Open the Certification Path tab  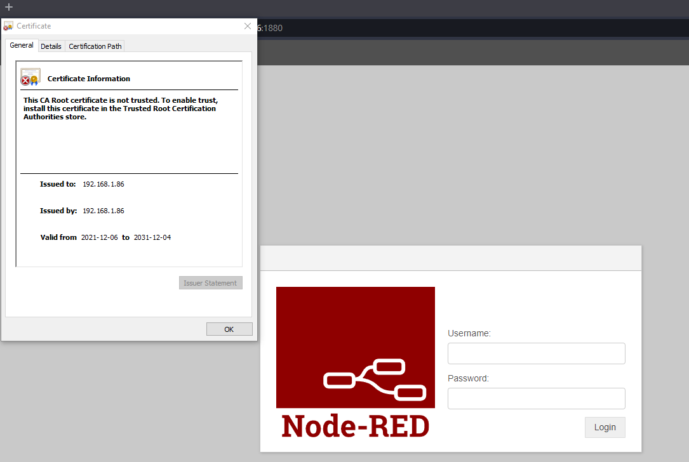(x=95, y=46)
